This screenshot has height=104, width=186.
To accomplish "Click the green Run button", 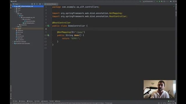I will coord(157,1).
